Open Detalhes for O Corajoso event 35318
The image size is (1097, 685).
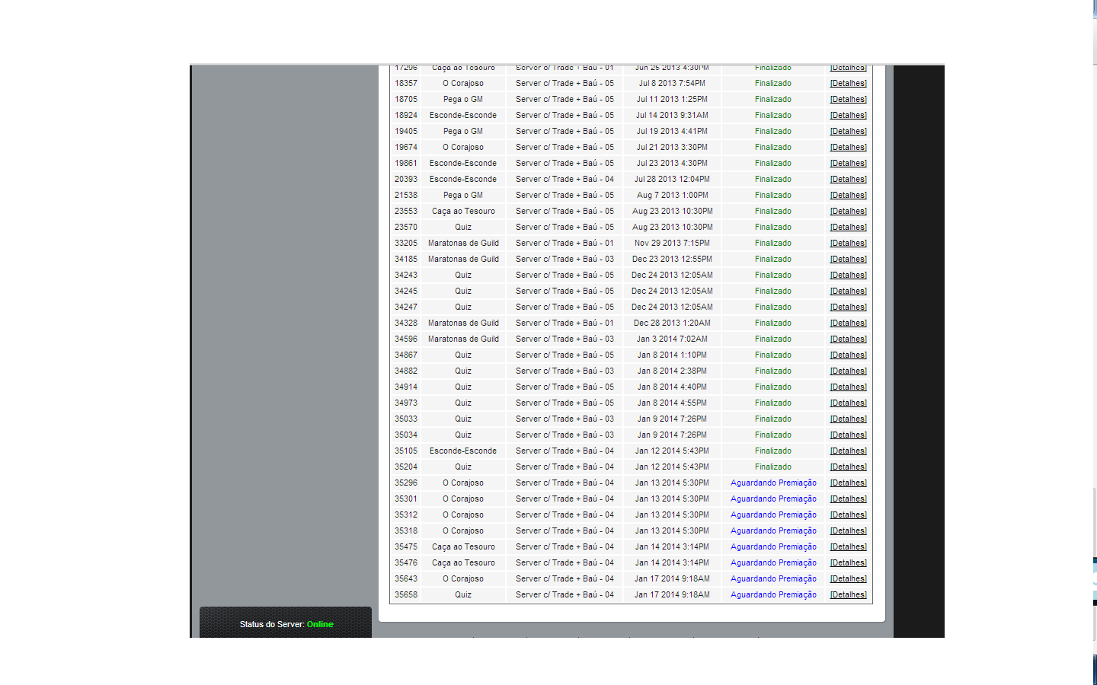(848, 531)
